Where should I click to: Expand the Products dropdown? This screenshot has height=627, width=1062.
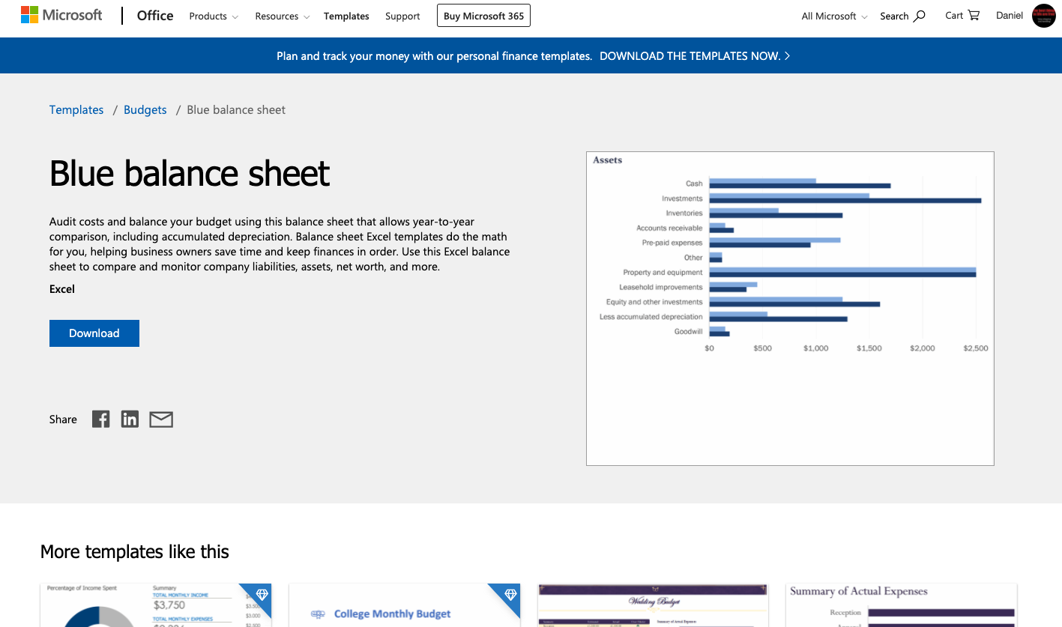(x=213, y=16)
